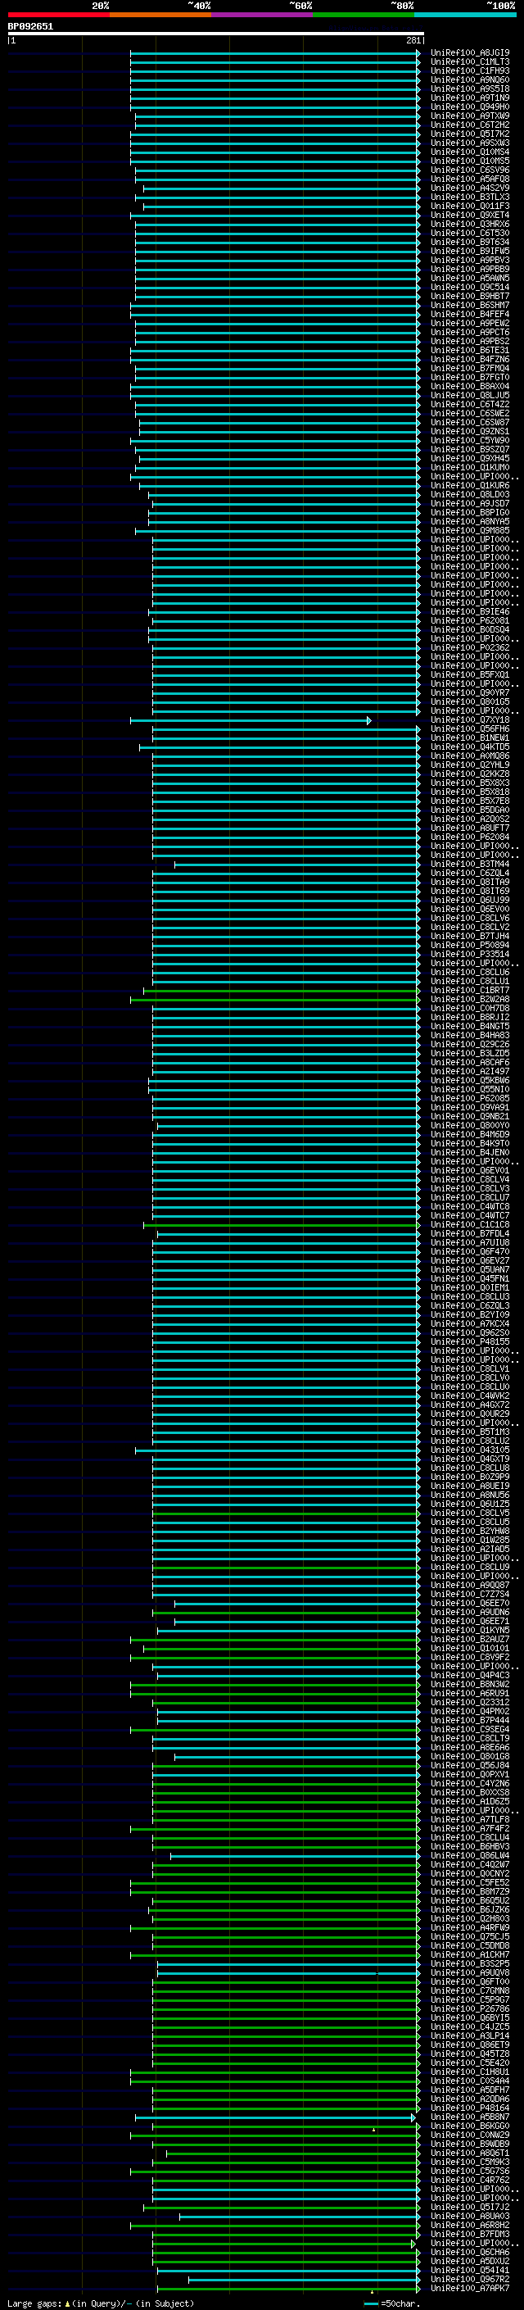The height and width of the screenshot is (2310, 524).
Task: Click the shortened alignment bar for UniRef100_Q7XY18
Action: pos(251,720)
